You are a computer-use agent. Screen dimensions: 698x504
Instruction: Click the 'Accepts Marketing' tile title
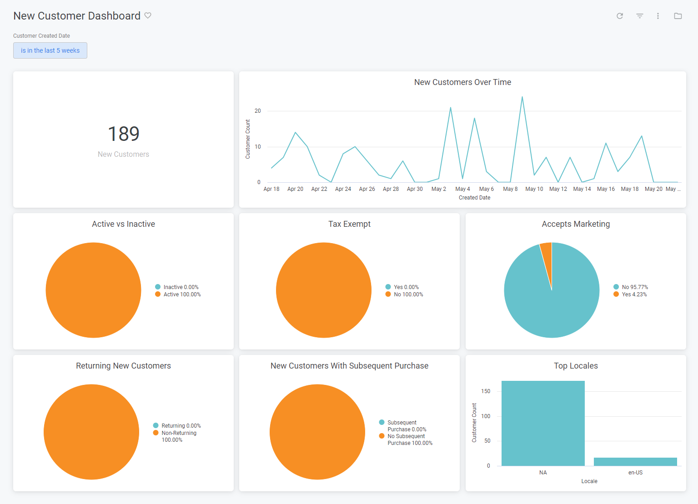576,224
